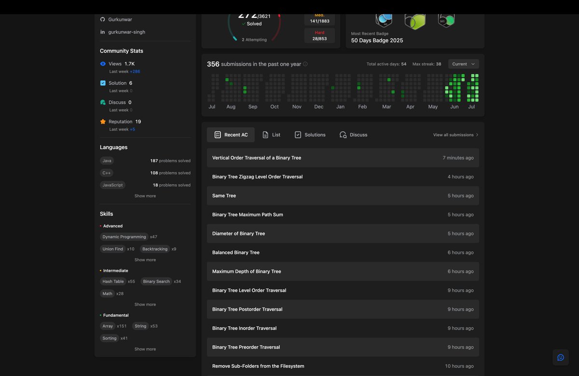This screenshot has width=579, height=376.
Task: Open the gurkunwar-singh LinkedIn link
Action: (x=126, y=32)
